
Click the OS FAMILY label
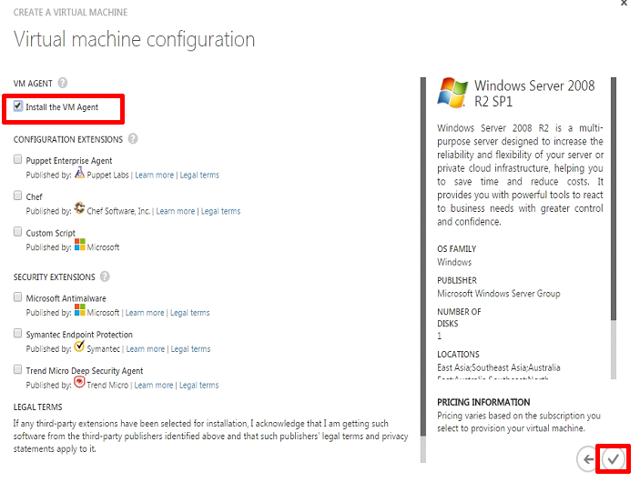tap(457, 248)
